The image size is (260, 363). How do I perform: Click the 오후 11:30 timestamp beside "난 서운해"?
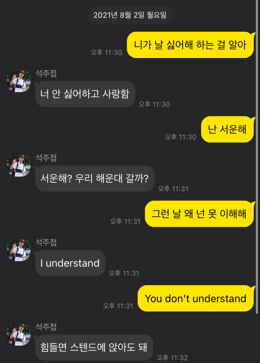181,137
